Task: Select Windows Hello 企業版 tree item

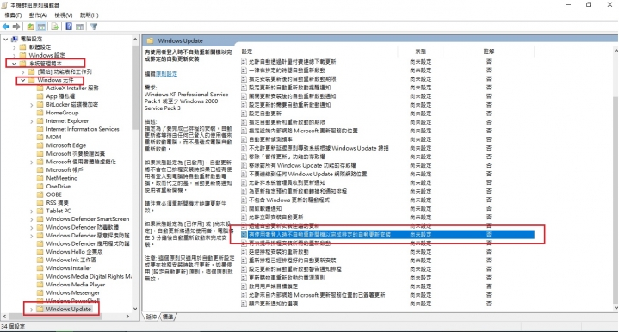Action: pos(74,252)
